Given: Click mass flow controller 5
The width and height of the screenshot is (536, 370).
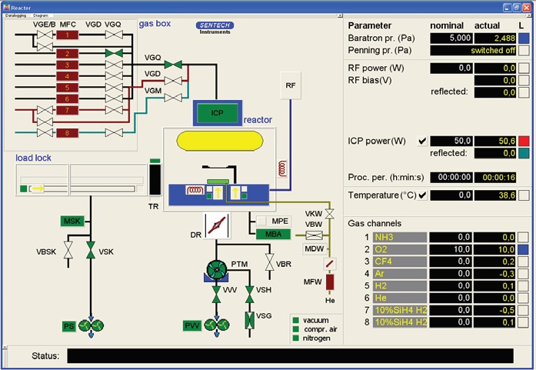Looking at the screenshot, I should tap(68, 88).
